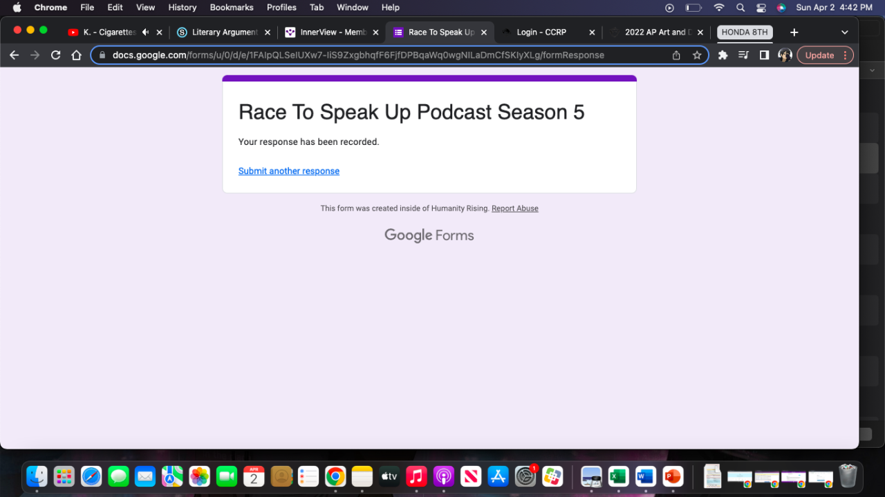Open Siri from the menu bar
This screenshot has width=885, height=497.
(781, 8)
